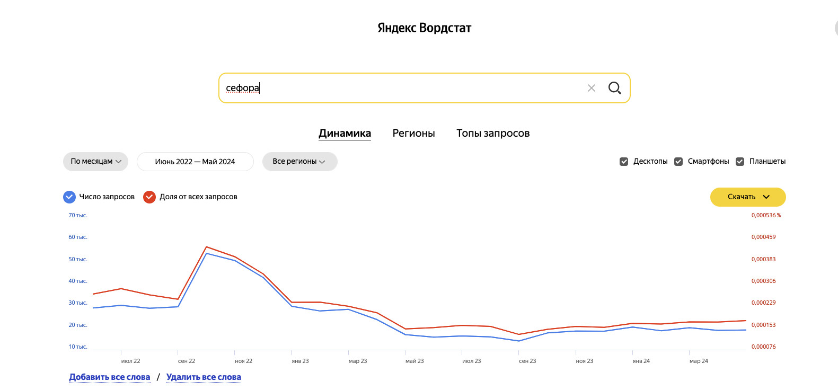
Task: Uncheck the Планшеты checkbox
Action: (x=740, y=162)
